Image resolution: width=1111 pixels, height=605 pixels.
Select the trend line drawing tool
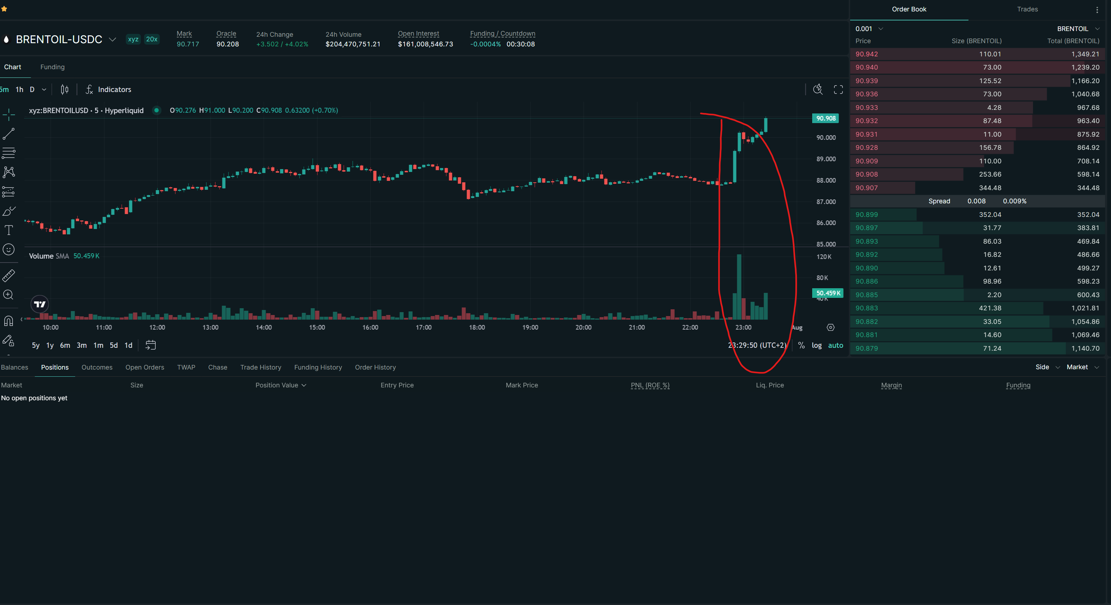(9, 134)
